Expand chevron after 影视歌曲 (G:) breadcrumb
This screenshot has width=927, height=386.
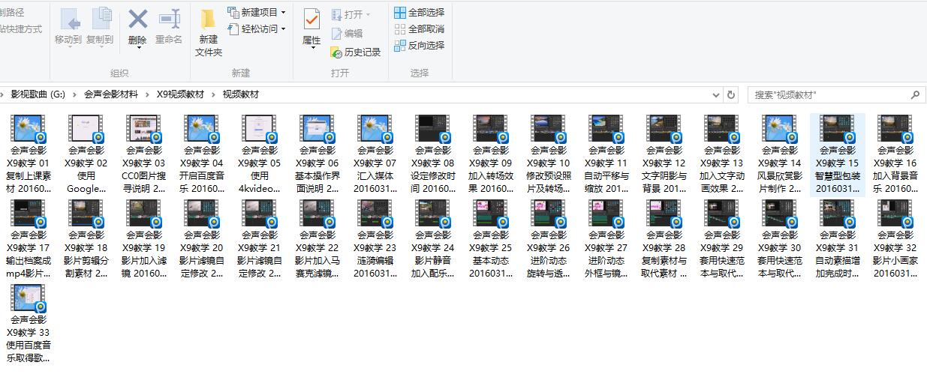tap(74, 95)
